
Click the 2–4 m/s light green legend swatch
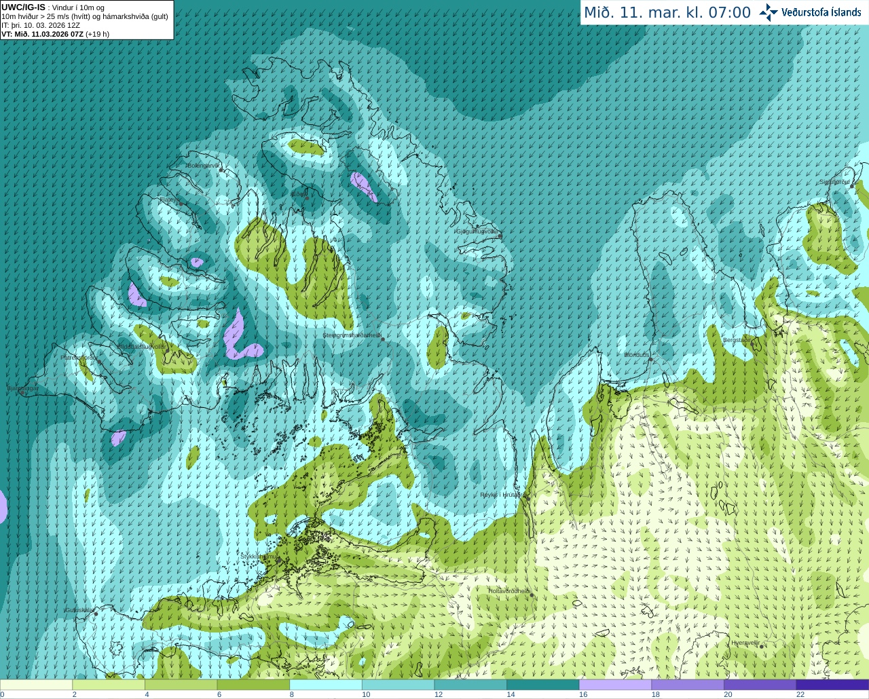109,685
